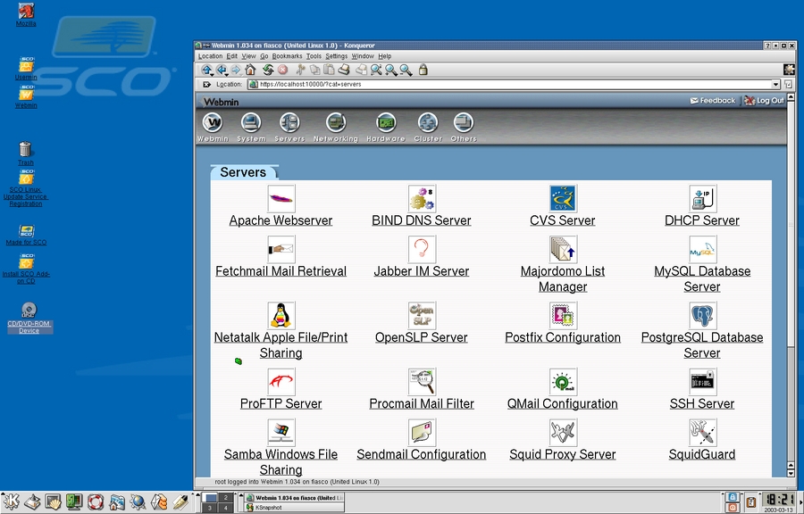
Task: Switch to virtual desktop 2 in pager
Action: pos(226,497)
